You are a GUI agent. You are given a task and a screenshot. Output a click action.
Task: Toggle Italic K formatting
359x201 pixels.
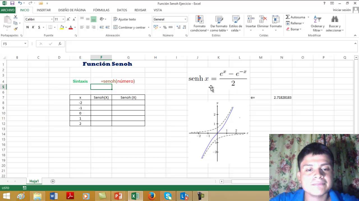33,27
